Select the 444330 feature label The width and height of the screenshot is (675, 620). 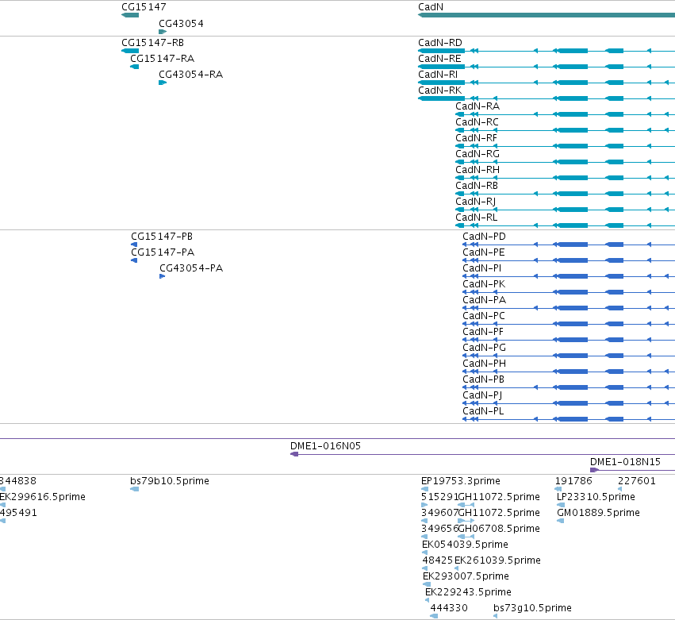coord(449,608)
